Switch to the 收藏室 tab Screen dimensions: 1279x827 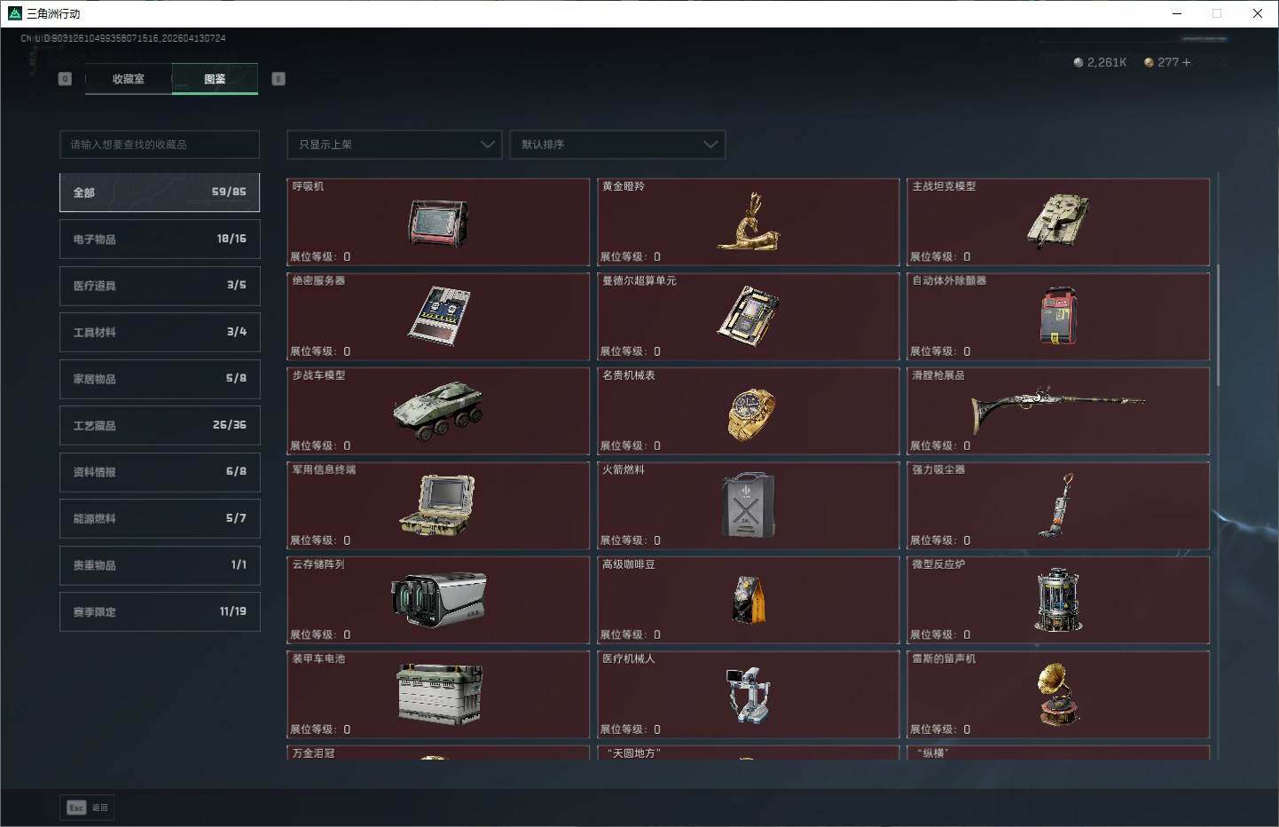(x=129, y=79)
